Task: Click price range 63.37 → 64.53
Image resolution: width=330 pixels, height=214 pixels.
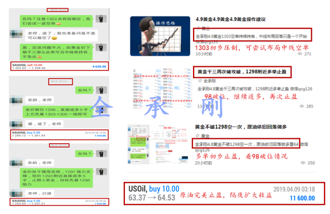Action: tap(152, 198)
